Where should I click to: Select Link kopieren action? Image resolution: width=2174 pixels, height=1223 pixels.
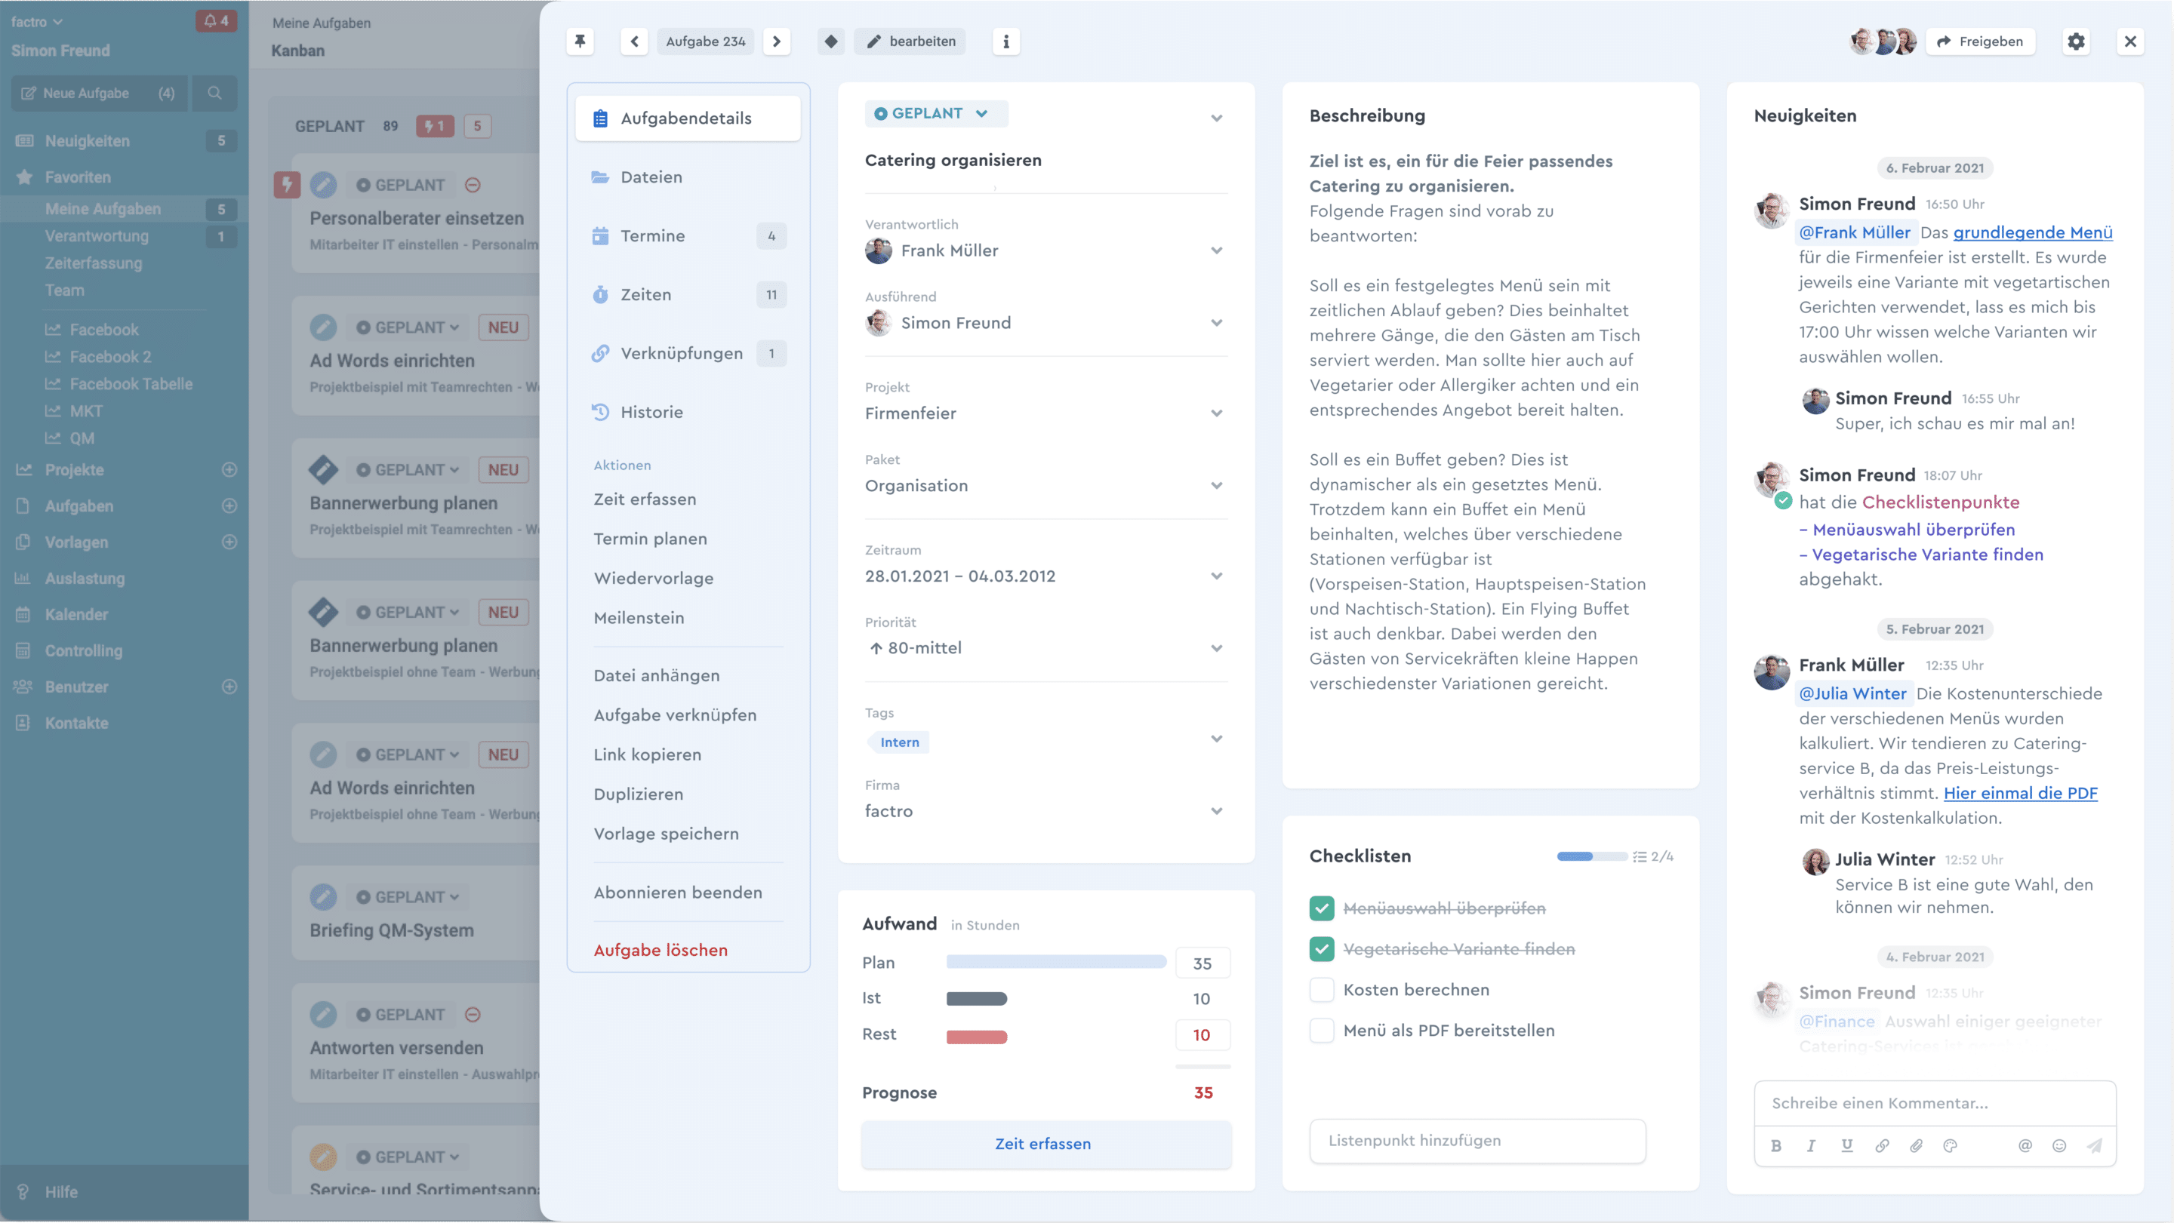pos(648,755)
